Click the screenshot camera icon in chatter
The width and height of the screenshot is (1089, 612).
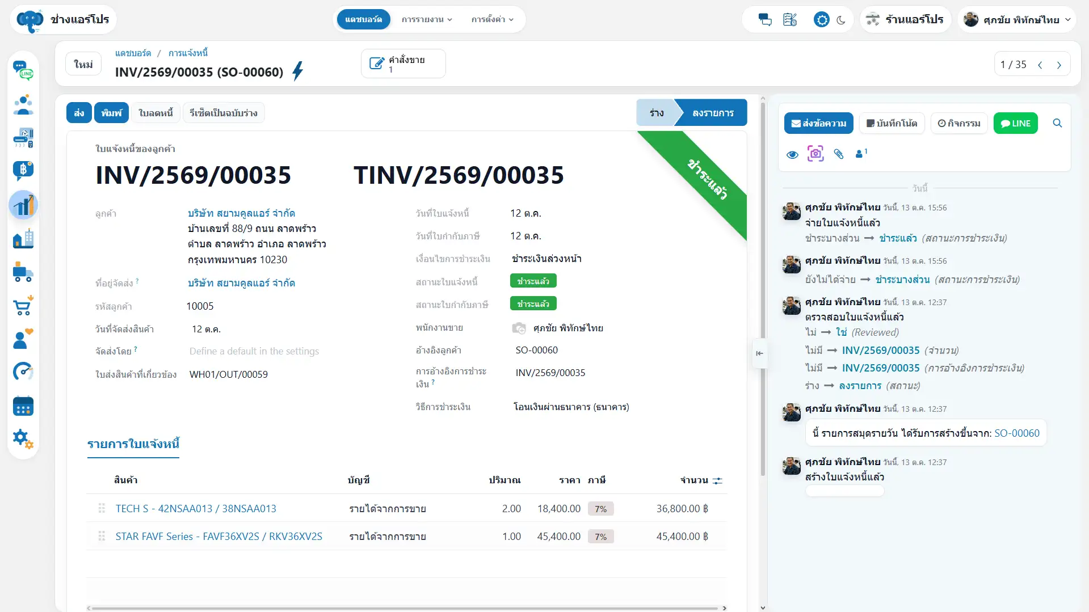815,154
